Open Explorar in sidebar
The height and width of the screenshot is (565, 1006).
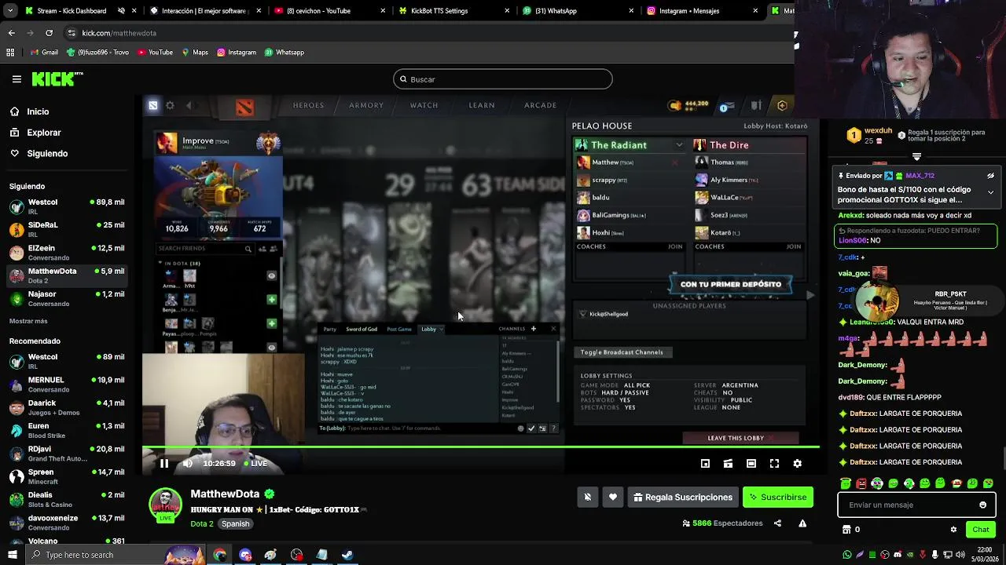tap(43, 133)
